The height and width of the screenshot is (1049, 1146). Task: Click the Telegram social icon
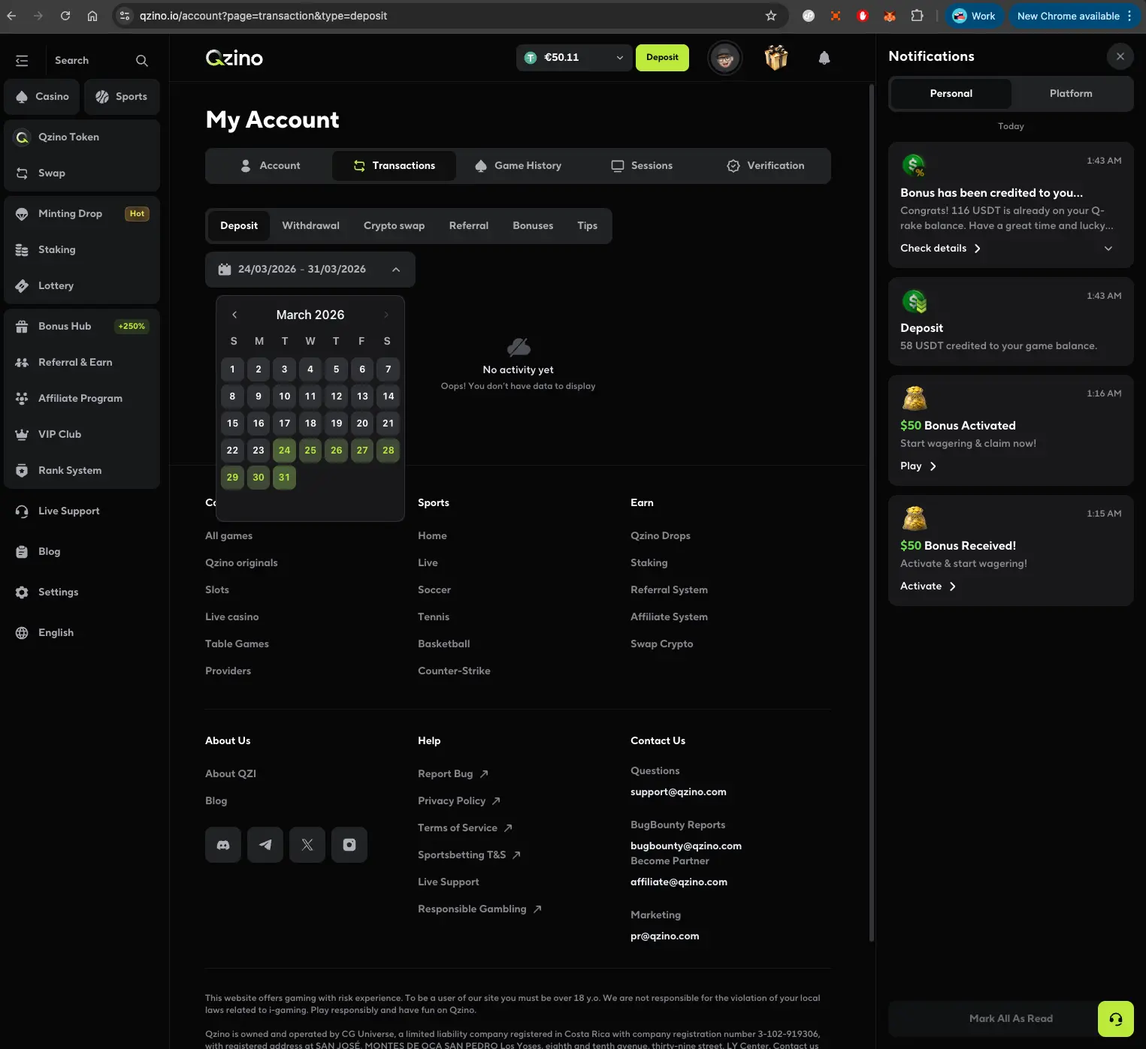click(265, 845)
